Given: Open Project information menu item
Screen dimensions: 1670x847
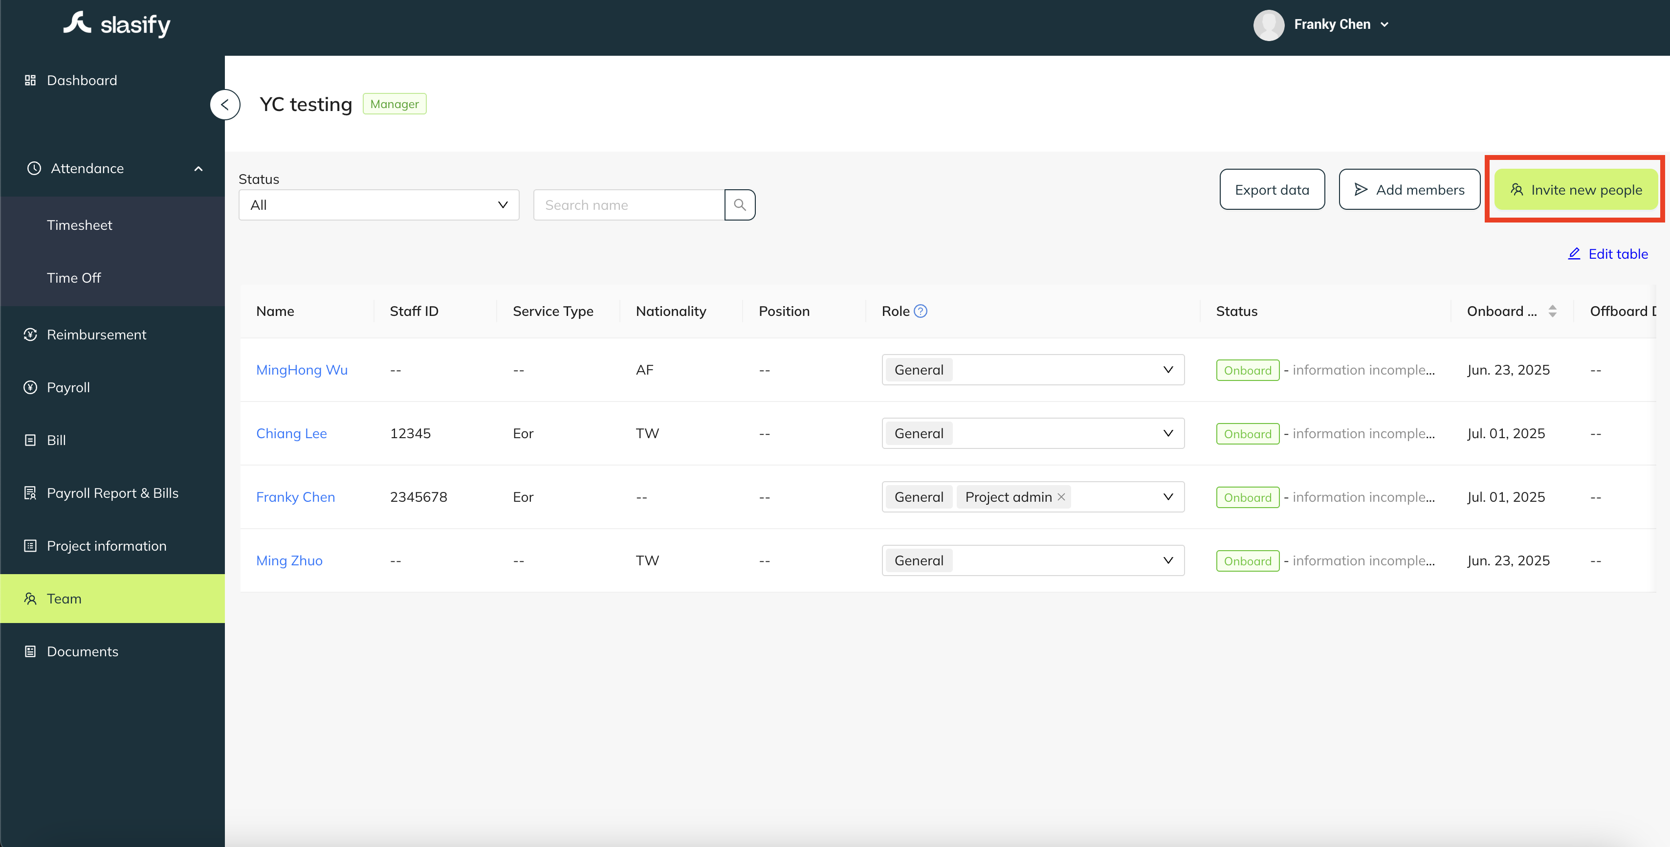Looking at the screenshot, I should [x=112, y=546].
